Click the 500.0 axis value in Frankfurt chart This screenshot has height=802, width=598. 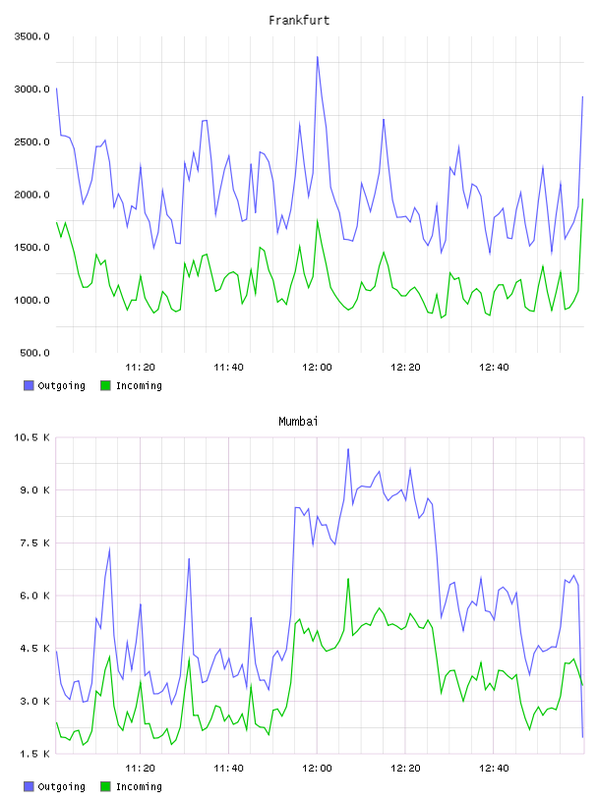pyautogui.click(x=34, y=353)
